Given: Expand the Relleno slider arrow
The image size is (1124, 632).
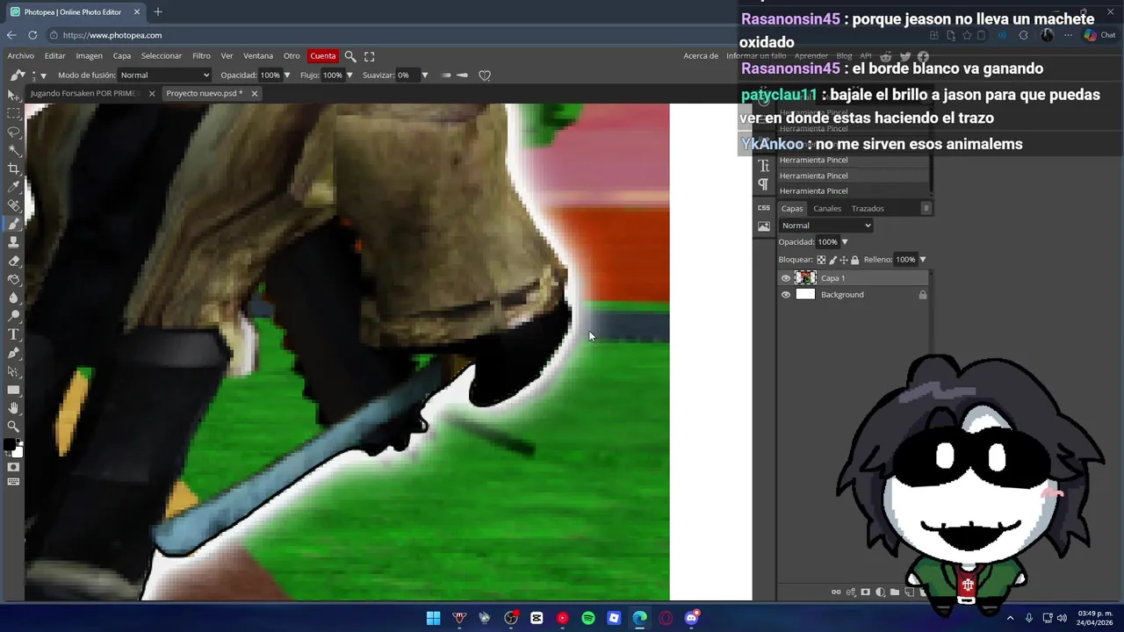Looking at the screenshot, I should point(922,260).
